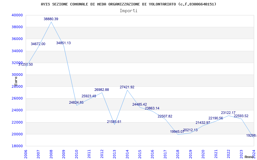Select data label 27421.92

[127, 87]
